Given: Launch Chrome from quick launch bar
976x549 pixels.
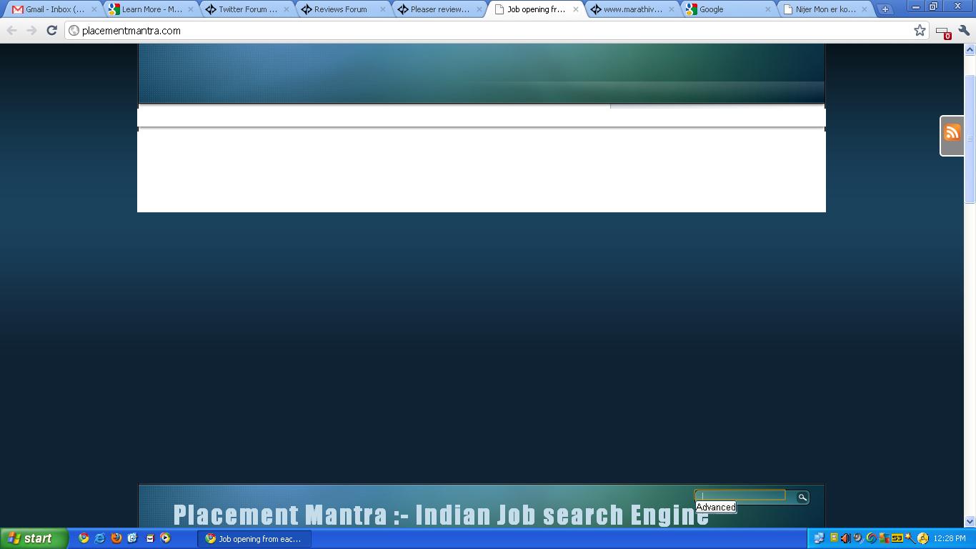Looking at the screenshot, I should tap(84, 538).
